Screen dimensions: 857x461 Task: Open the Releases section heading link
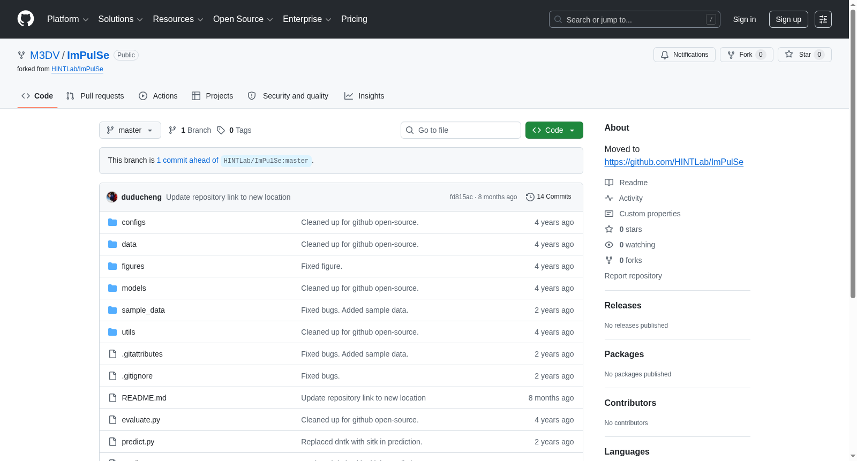[623, 306]
